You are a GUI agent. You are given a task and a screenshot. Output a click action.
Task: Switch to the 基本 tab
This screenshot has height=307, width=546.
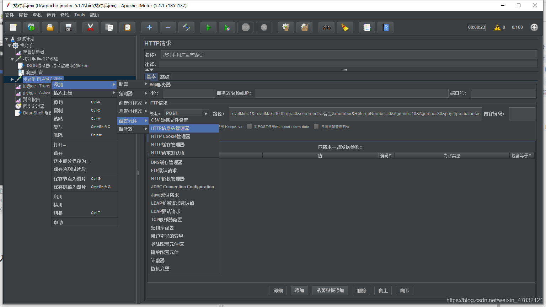point(151,77)
